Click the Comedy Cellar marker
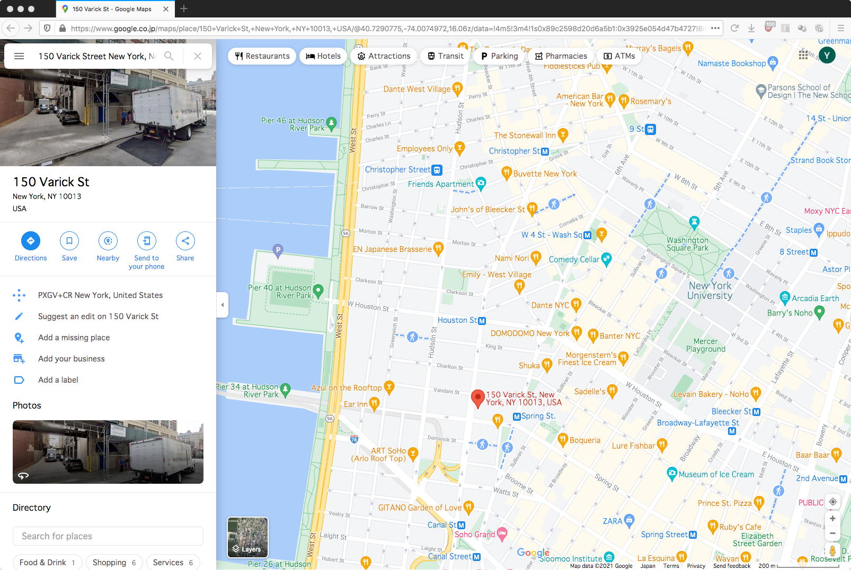The width and height of the screenshot is (851, 570). click(x=606, y=259)
